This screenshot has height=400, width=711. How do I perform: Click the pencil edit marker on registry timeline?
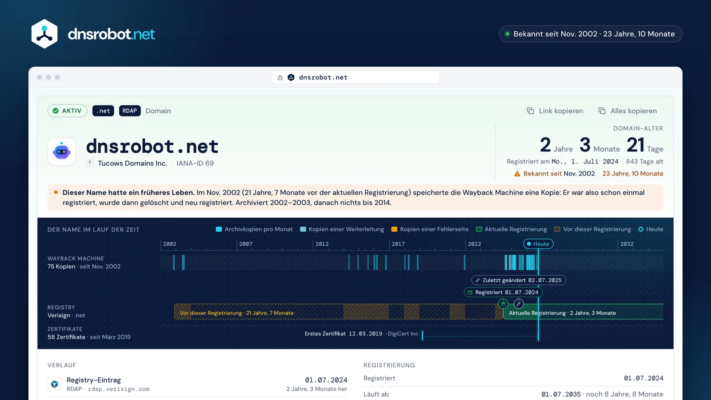point(519,304)
